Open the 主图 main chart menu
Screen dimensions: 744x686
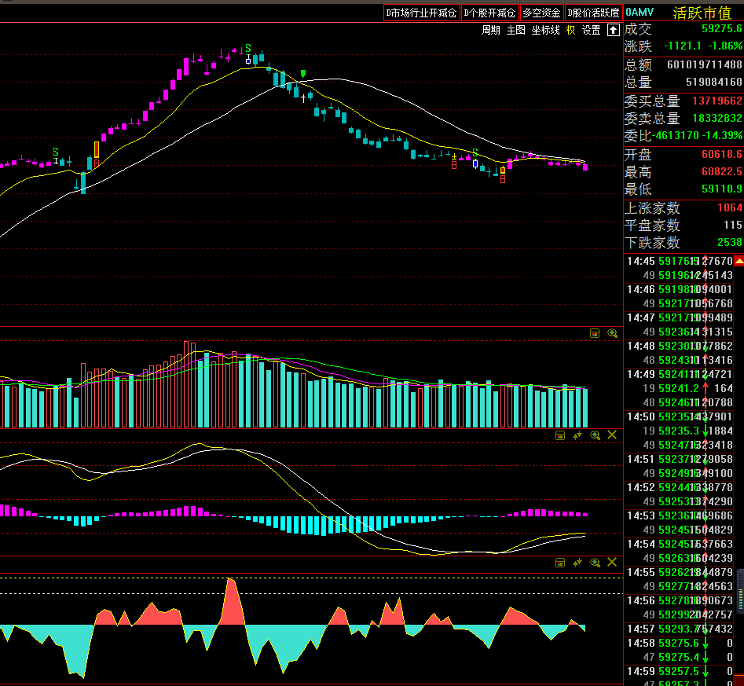(x=515, y=31)
